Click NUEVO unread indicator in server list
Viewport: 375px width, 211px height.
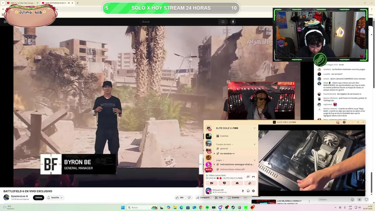(x=209, y=169)
